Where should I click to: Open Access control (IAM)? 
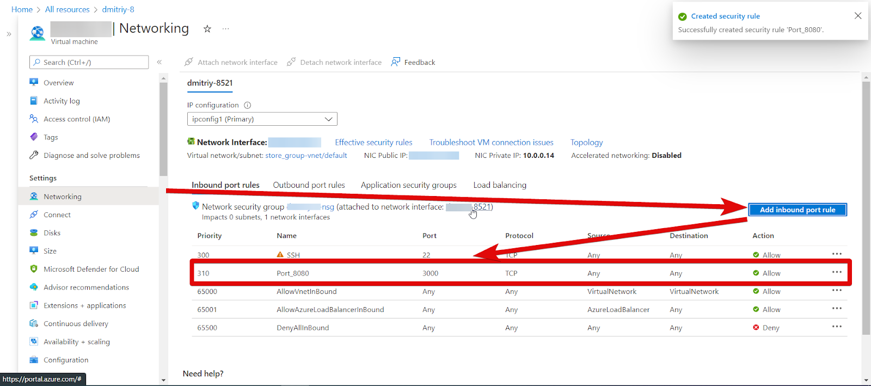(77, 119)
